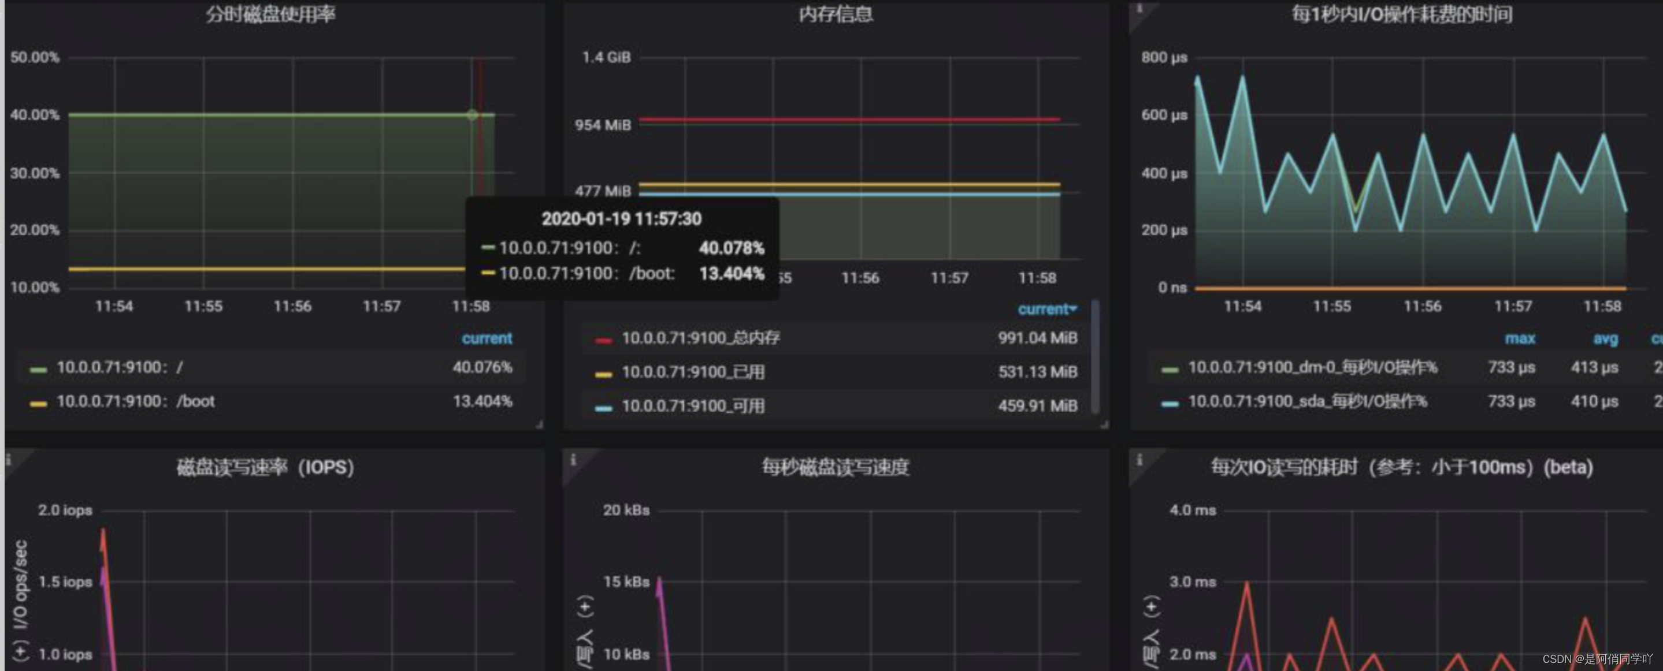Click the 40.076% current value for /

point(482,367)
